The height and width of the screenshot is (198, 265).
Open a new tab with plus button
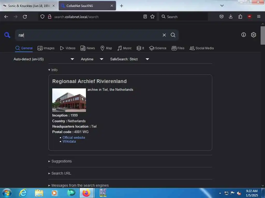pos(122,6)
